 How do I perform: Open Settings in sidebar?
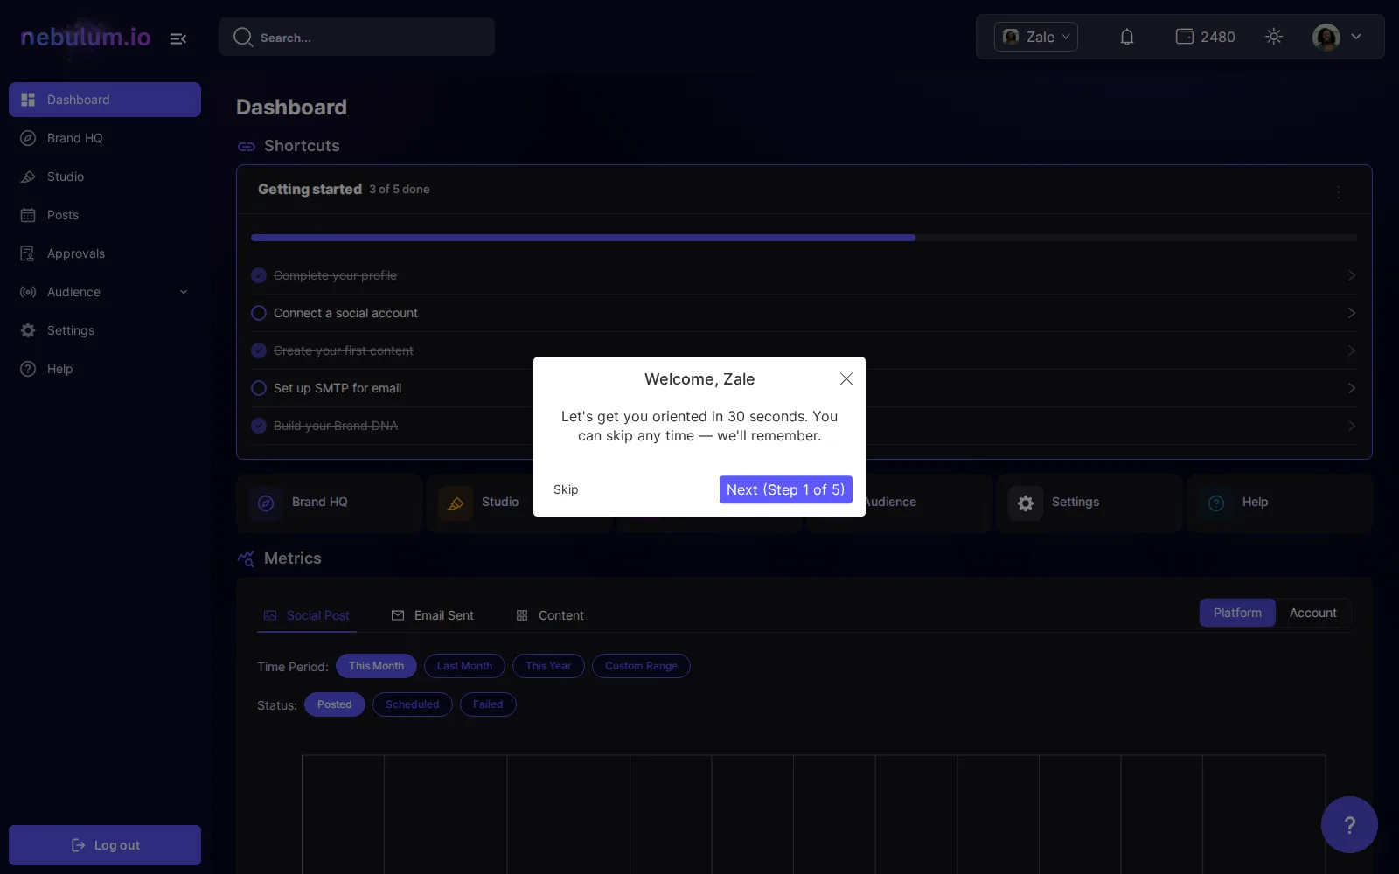pos(105,330)
